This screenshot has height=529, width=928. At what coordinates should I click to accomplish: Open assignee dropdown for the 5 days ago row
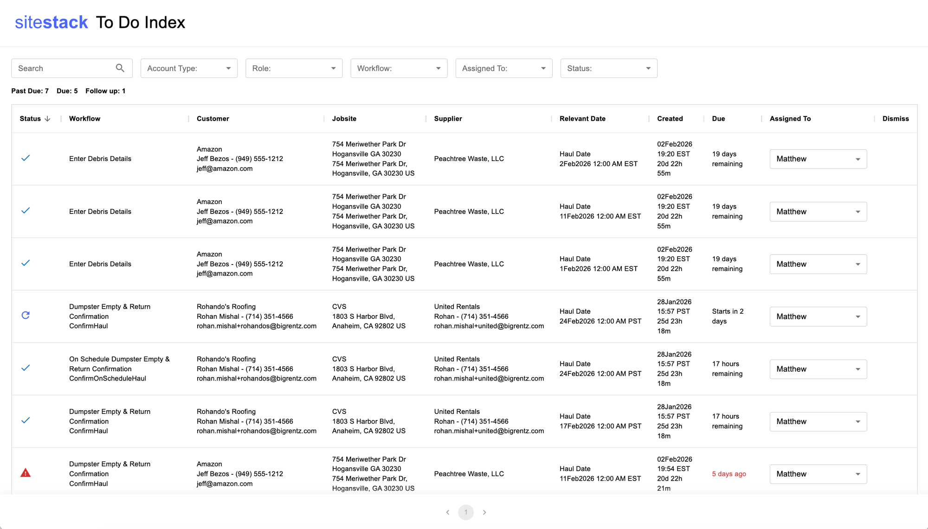click(x=818, y=474)
